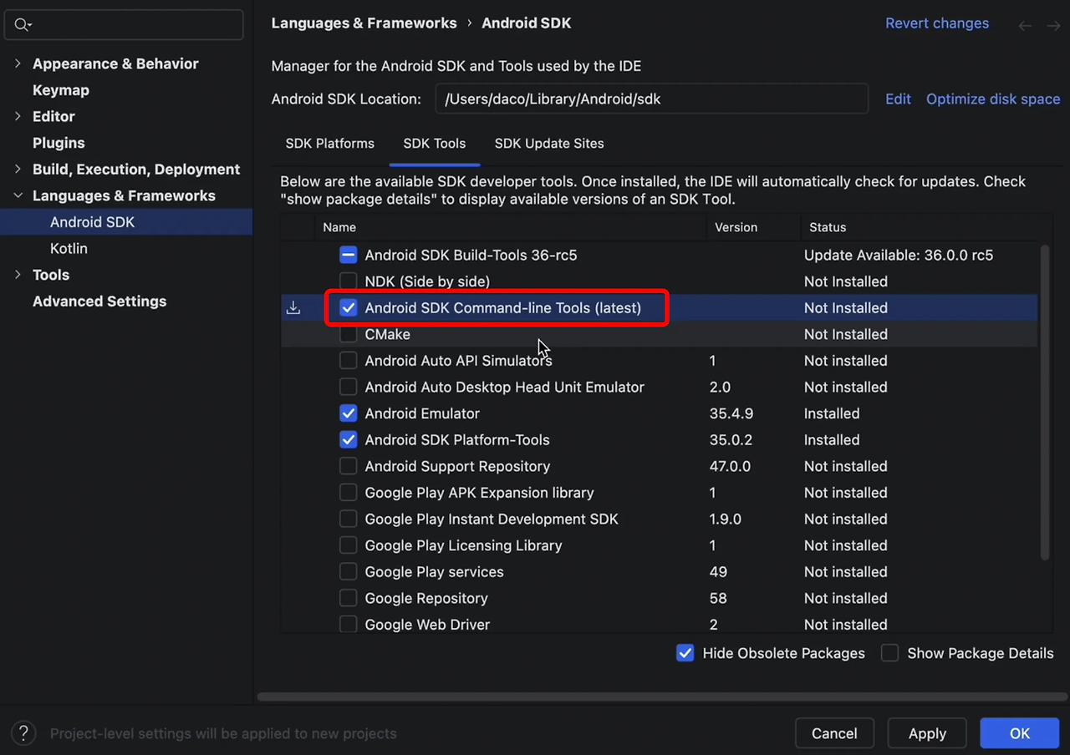Viewport: 1070px width, 755px height.
Task: Check Android Support Repository checkbox
Action: click(x=349, y=466)
